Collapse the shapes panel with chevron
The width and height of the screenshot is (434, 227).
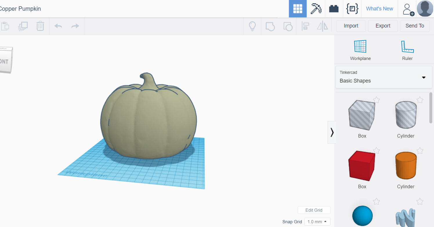(332, 132)
